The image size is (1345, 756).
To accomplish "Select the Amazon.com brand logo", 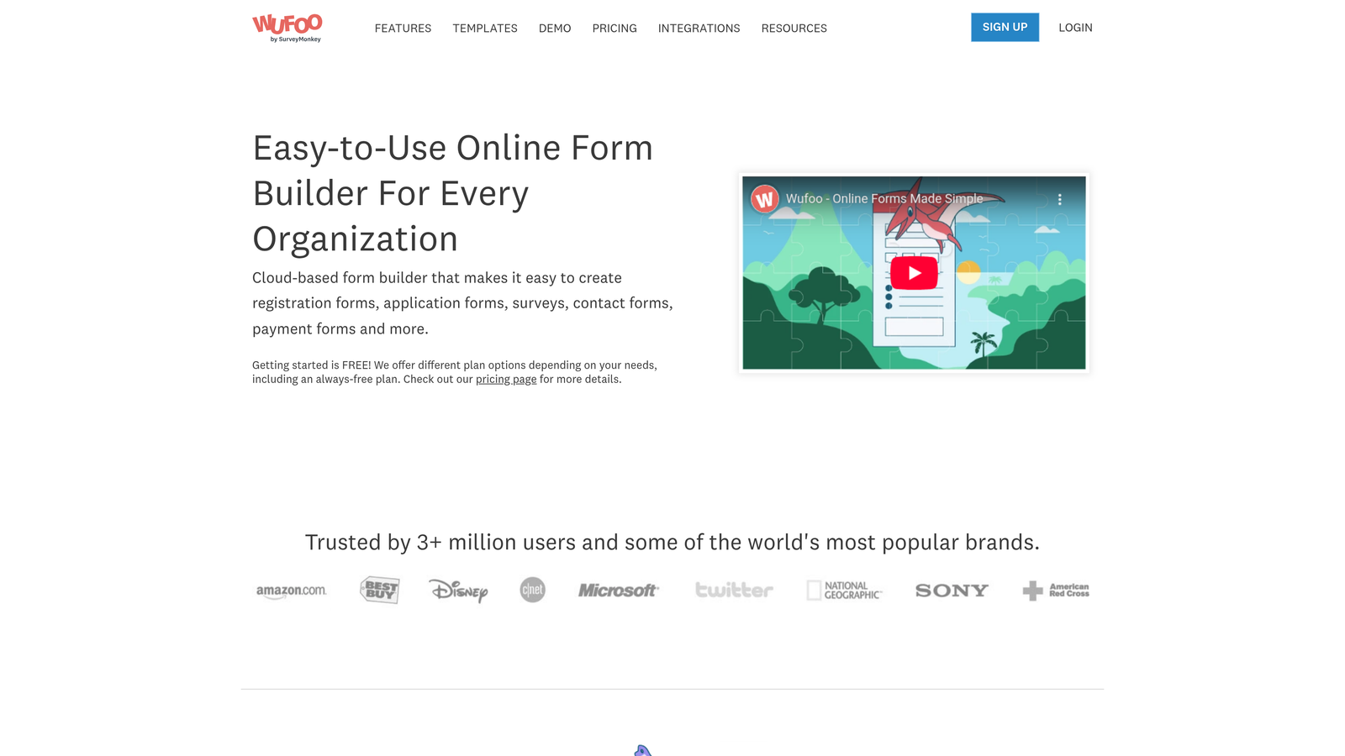I will [290, 590].
